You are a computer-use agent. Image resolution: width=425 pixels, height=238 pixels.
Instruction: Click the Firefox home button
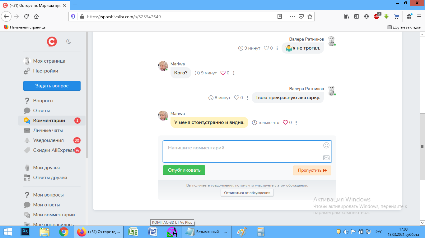coord(36,16)
